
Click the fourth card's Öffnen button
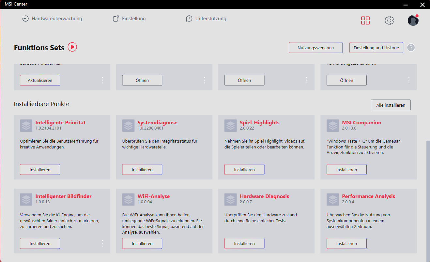346,80
